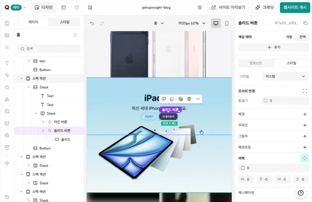
Task: Open the shapes icon in left sidebar
Action: [7, 99]
